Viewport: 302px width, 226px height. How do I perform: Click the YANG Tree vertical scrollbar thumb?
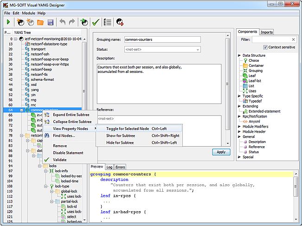(x=84, y=91)
